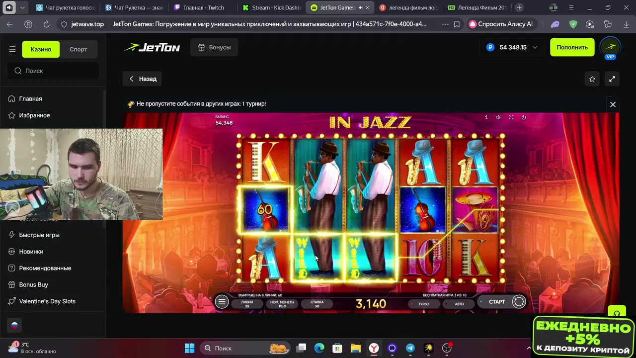
Task: Open the game info icon in the slot
Action: [x=486, y=117]
